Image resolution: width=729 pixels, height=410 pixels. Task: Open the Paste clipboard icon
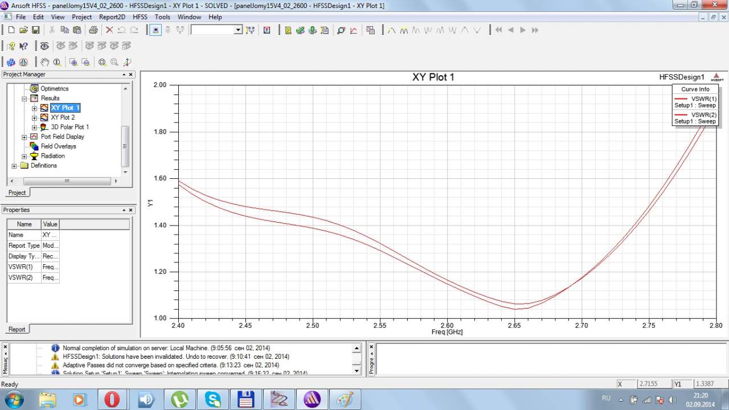tap(77, 30)
